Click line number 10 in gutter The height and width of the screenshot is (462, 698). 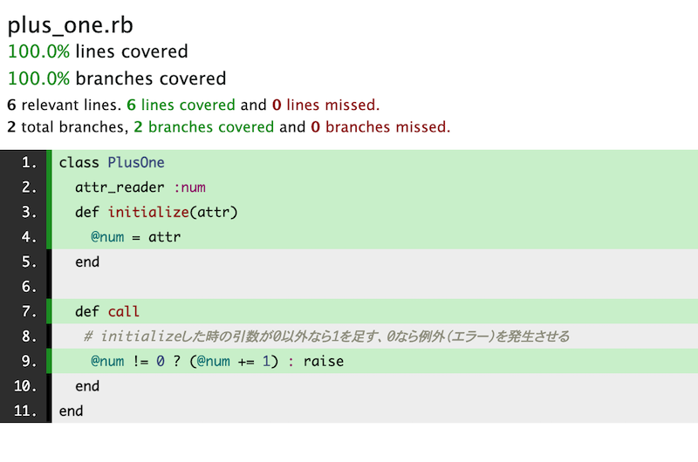pyautogui.click(x=25, y=386)
